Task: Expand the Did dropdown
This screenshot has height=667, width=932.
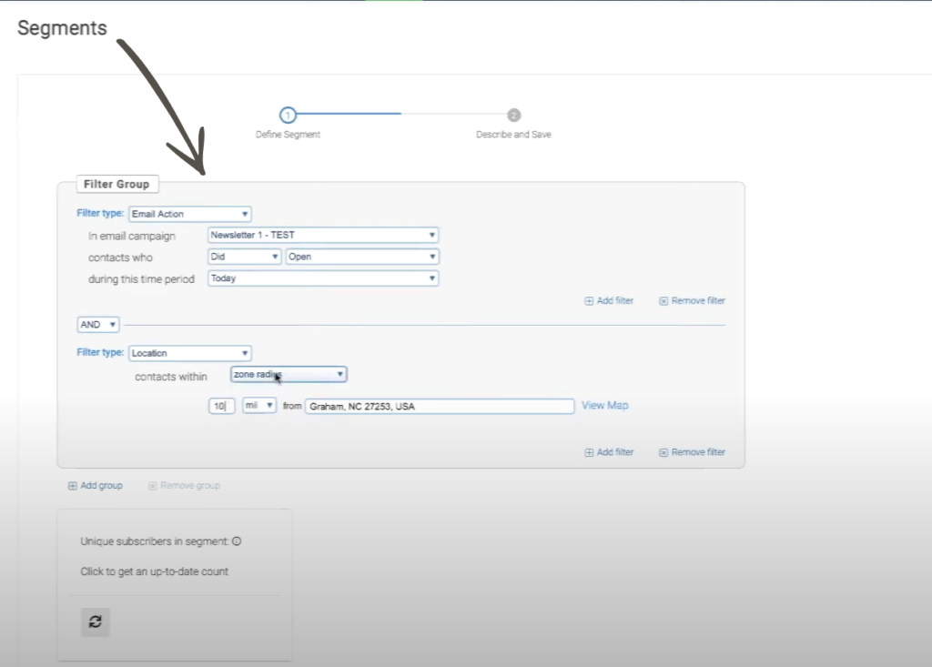Action: (x=244, y=257)
